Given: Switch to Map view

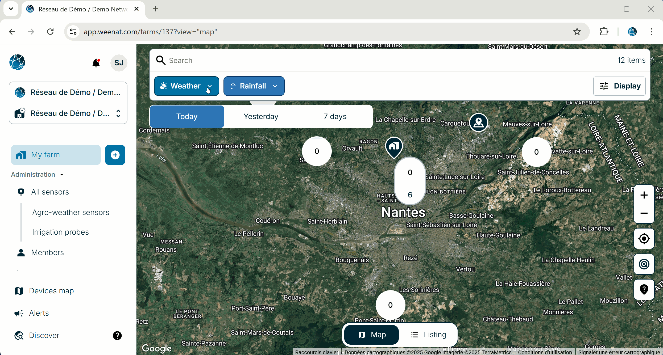Looking at the screenshot, I should 371,335.
